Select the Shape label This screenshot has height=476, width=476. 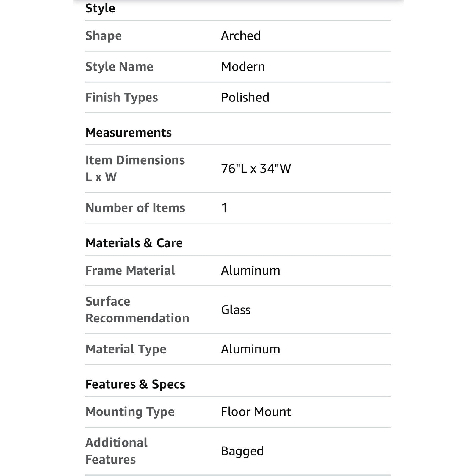pos(104,36)
